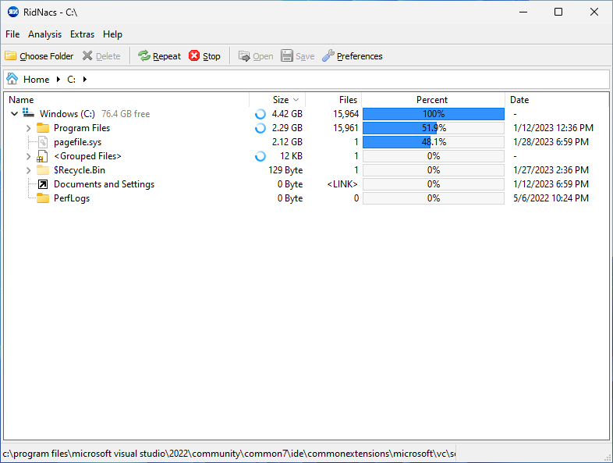This screenshot has height=463, width=613.
Task: Click the scanning spinner beside 4.42 GB
Action: click(x=260, y=114)
